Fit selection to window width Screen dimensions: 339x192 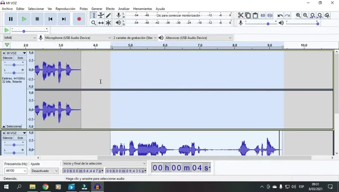pos(313,15)
